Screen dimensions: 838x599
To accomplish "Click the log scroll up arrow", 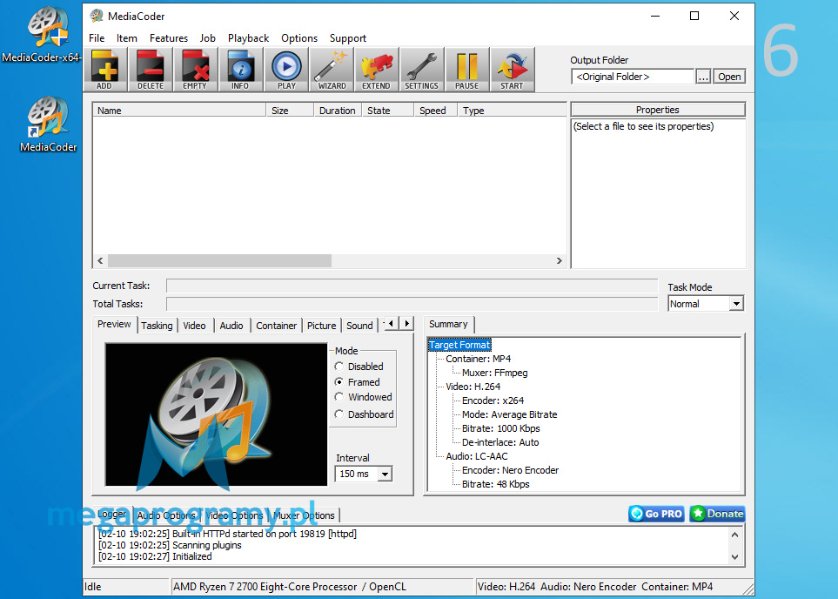I will [x=734, y=535].
